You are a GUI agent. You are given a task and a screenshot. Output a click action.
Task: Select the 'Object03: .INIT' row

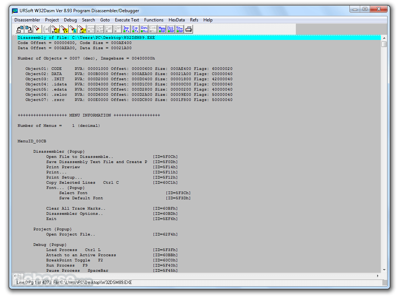(129, 79)
